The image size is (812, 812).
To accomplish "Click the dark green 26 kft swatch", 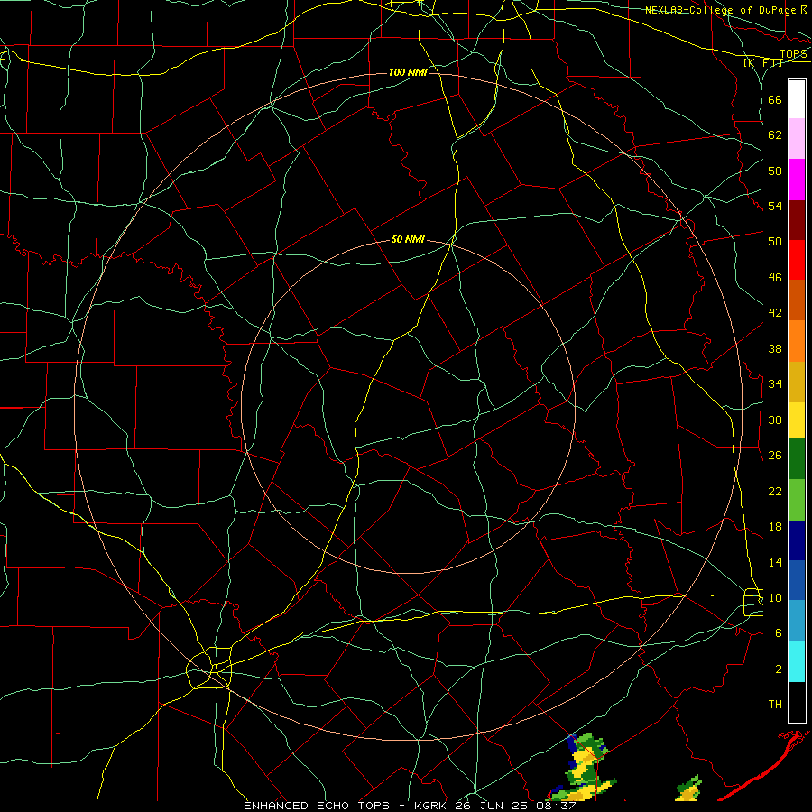I will pyautogui.click(x=797, y=459).
